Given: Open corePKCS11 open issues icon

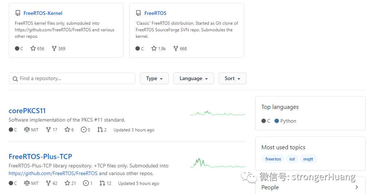Looking at the screenshot, I should coord(83,130).
